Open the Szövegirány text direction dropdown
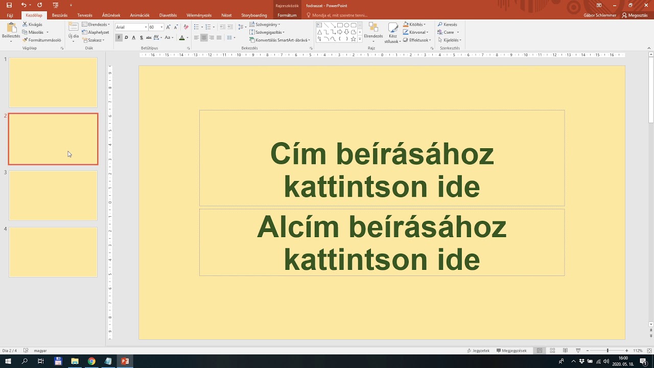 pos(265,25)
